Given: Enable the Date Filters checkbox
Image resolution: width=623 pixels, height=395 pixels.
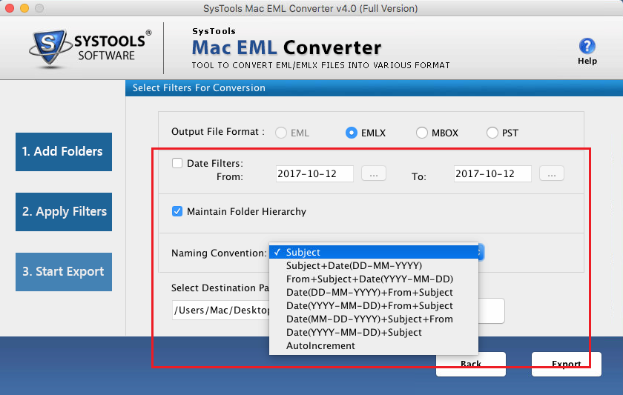Looking at the screenshot, I should pyautogui.click(x=177, y=163).
